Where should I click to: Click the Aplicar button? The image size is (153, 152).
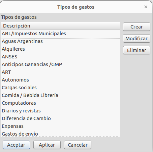[x=47, y=145]
